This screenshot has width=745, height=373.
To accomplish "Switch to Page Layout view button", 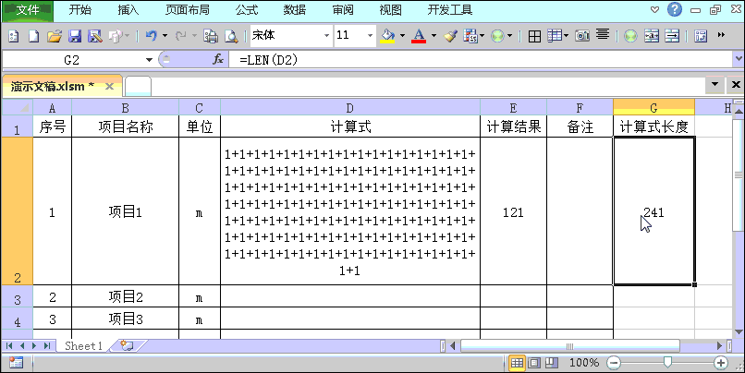I will click(534, 364).
